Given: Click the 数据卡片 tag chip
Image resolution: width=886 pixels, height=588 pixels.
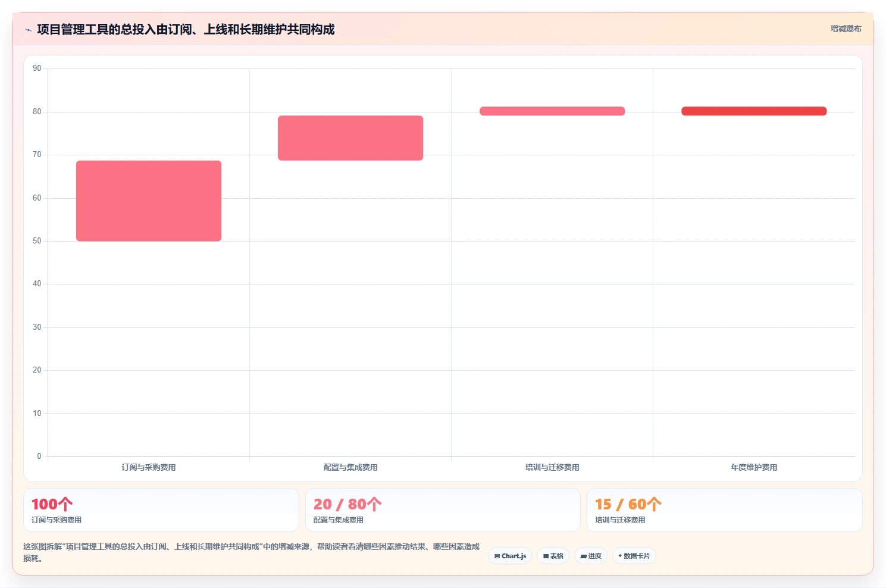Looking at the screenshot, I should pyautogui.click(x=634, y=556).
